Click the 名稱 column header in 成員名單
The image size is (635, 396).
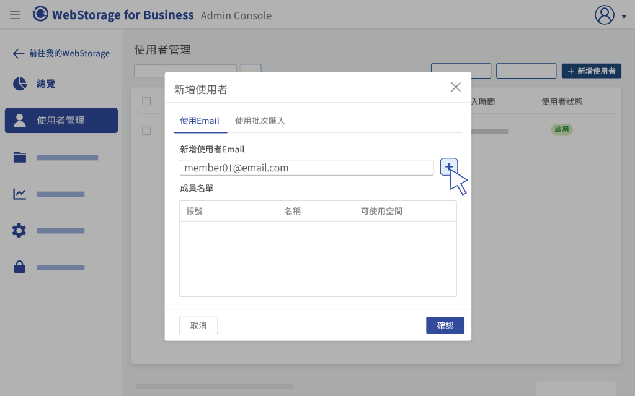(293, 211)
